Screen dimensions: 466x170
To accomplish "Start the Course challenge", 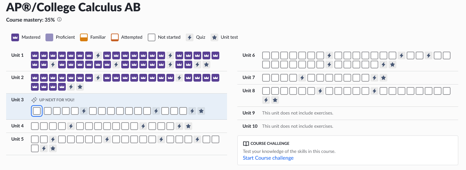I will tap(268, 158).
